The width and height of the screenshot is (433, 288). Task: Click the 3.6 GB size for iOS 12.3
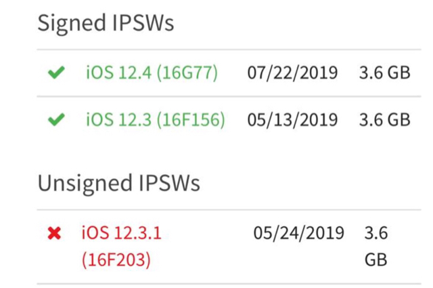[x=384, y=120]
